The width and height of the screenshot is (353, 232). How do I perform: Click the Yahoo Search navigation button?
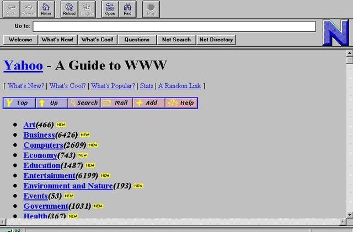pos(84,103)
